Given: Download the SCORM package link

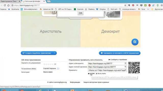Looking at the screenshot, I should pos(91,74).
